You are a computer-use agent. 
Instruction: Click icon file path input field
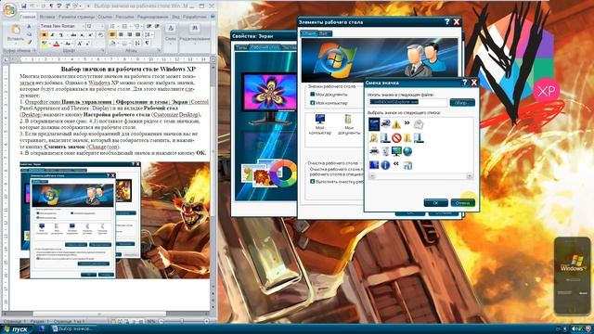(x=407, y=102)
